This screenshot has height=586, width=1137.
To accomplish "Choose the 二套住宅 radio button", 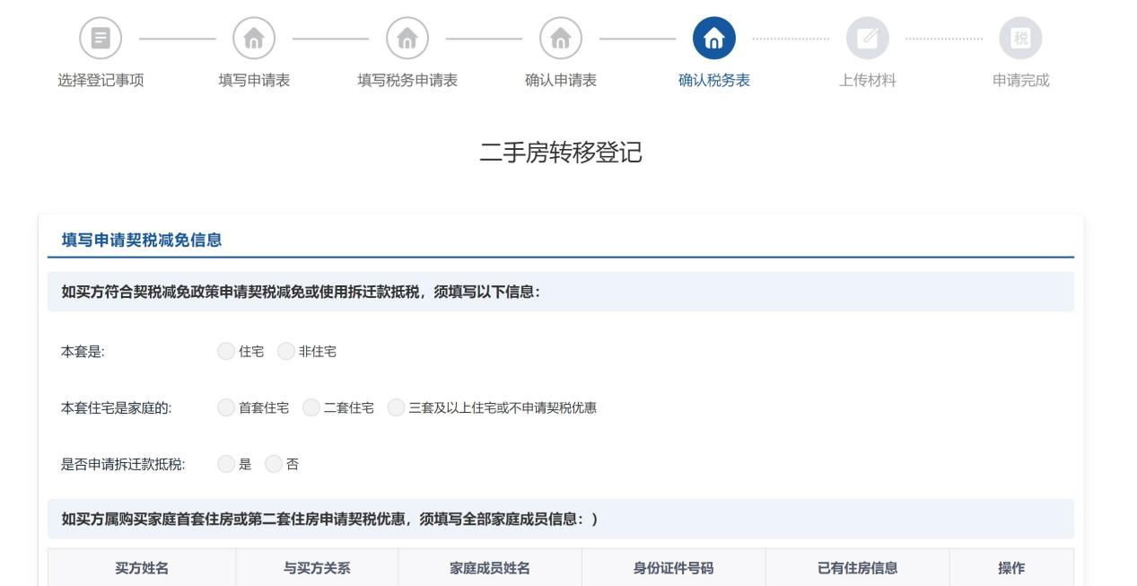I will [x=310, y=408].
